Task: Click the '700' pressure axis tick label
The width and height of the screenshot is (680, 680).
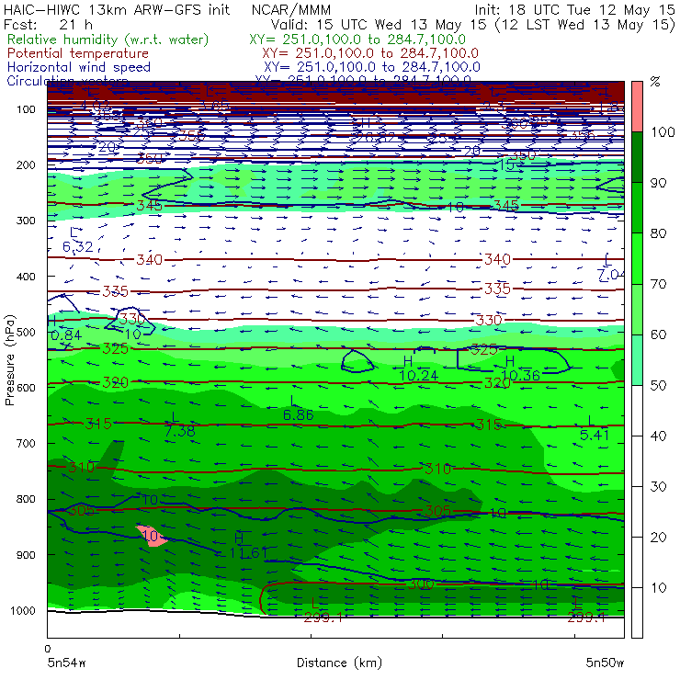Action: click(x=26, y=443)
